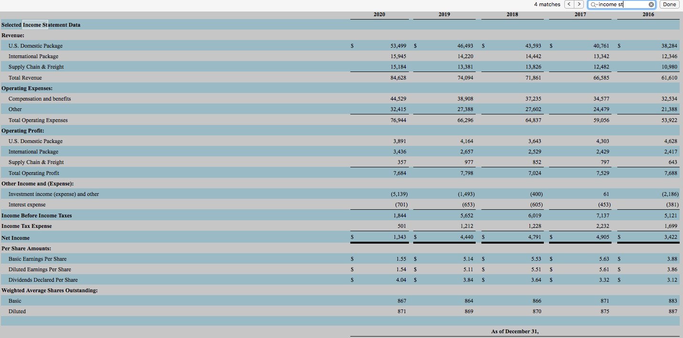Viewport: 683px width, 338px height.
Task: Click the As of December 31 heading
Action: click(x=515, y=331)
